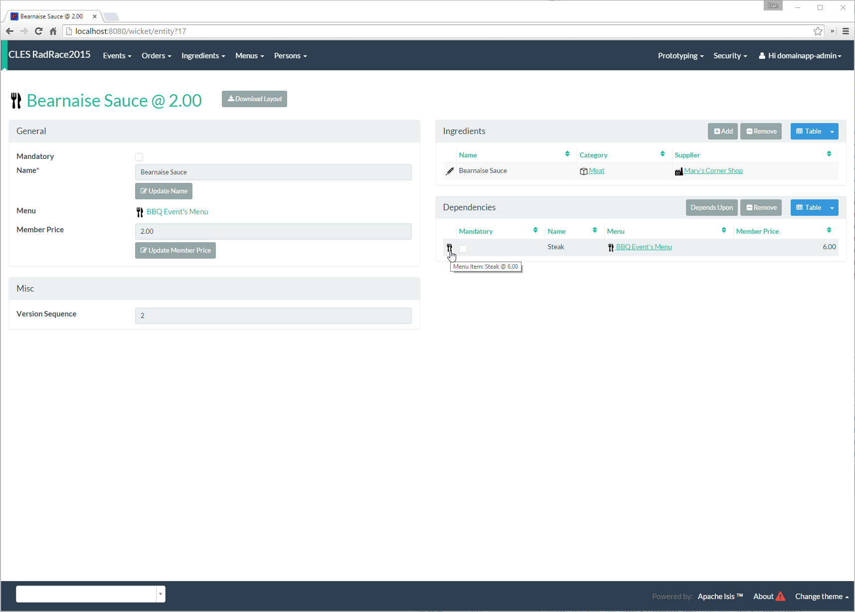Sort Ingredients by Name column arrows

(567, 154)
